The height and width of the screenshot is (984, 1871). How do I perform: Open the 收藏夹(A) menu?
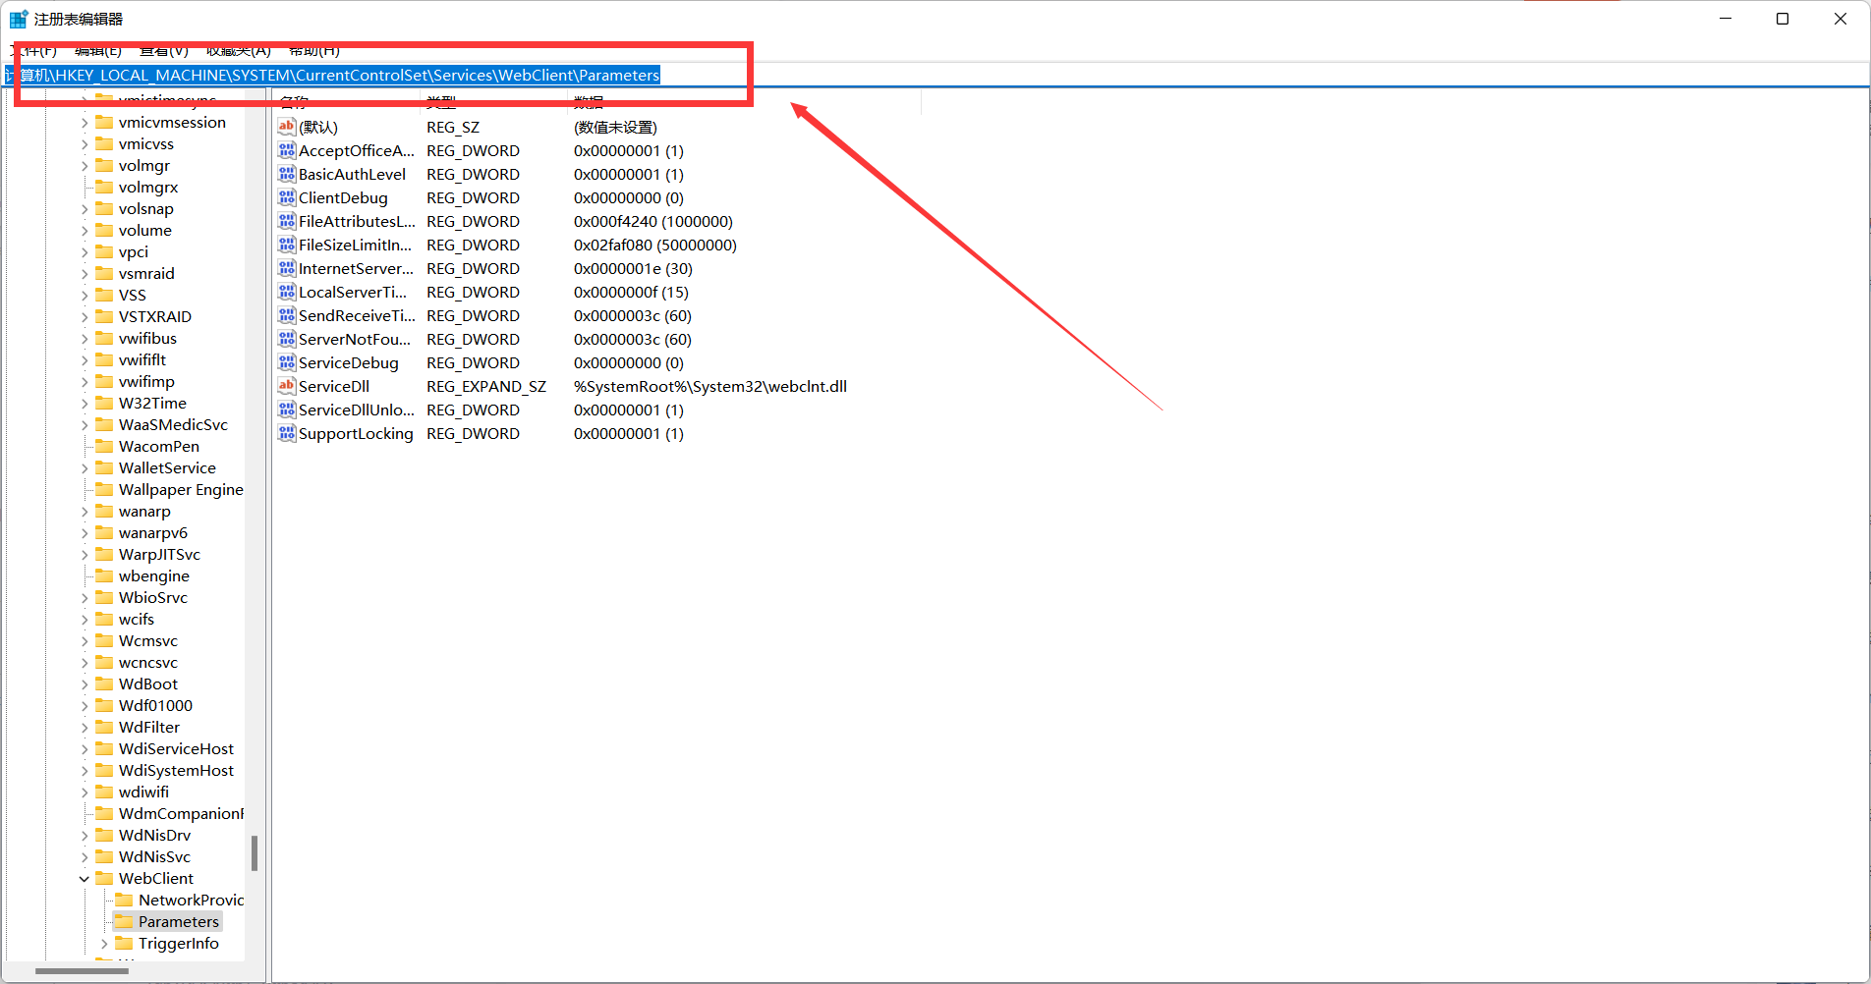tap(239, 50)
